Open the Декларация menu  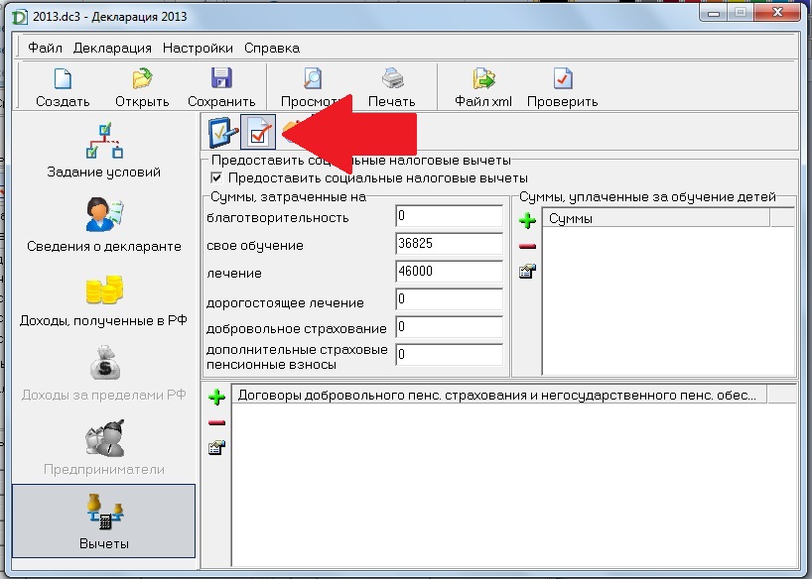coord(112,49)
